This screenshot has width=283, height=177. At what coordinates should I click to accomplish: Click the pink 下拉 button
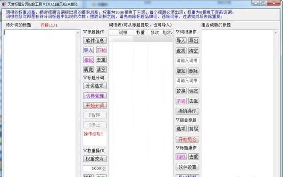101,50
